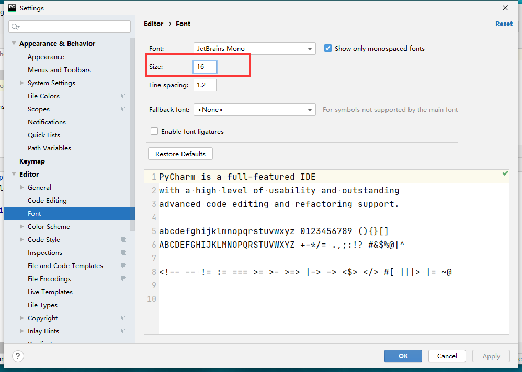Collapse the Appearance & Behavior section
Viewport: 522px width, 372px height.
pos(14,44)
